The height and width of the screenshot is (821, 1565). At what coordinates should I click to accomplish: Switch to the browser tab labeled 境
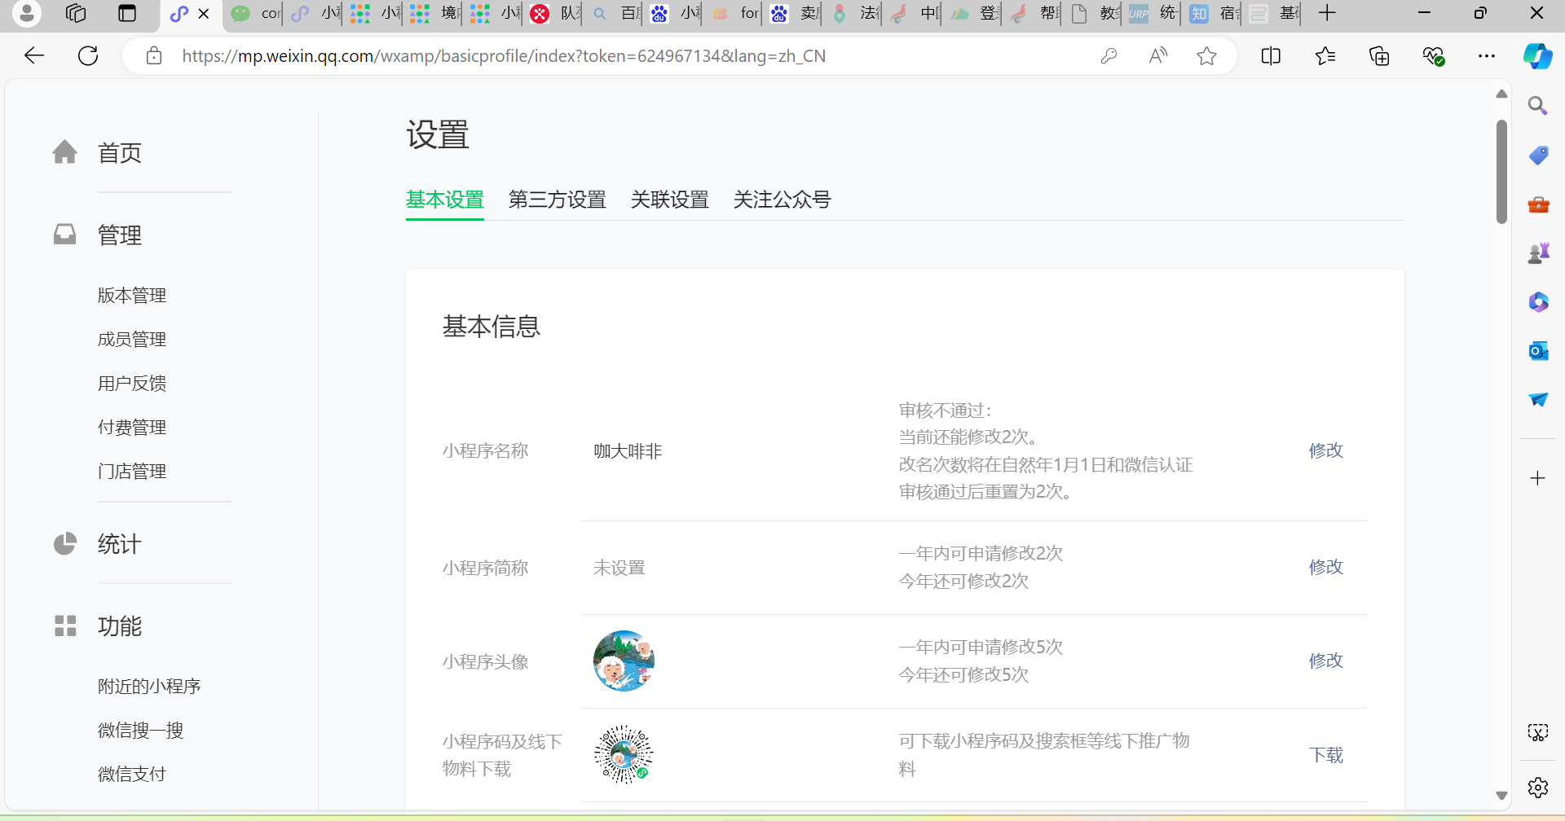tap(433, 14)
